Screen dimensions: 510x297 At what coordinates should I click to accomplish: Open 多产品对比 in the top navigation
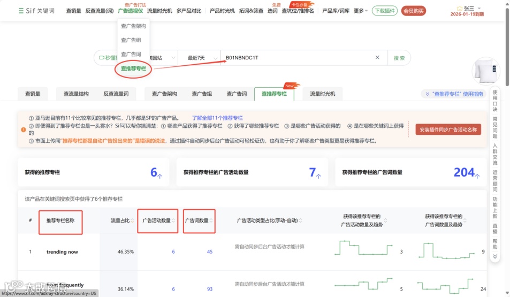[x=189, y=11]
